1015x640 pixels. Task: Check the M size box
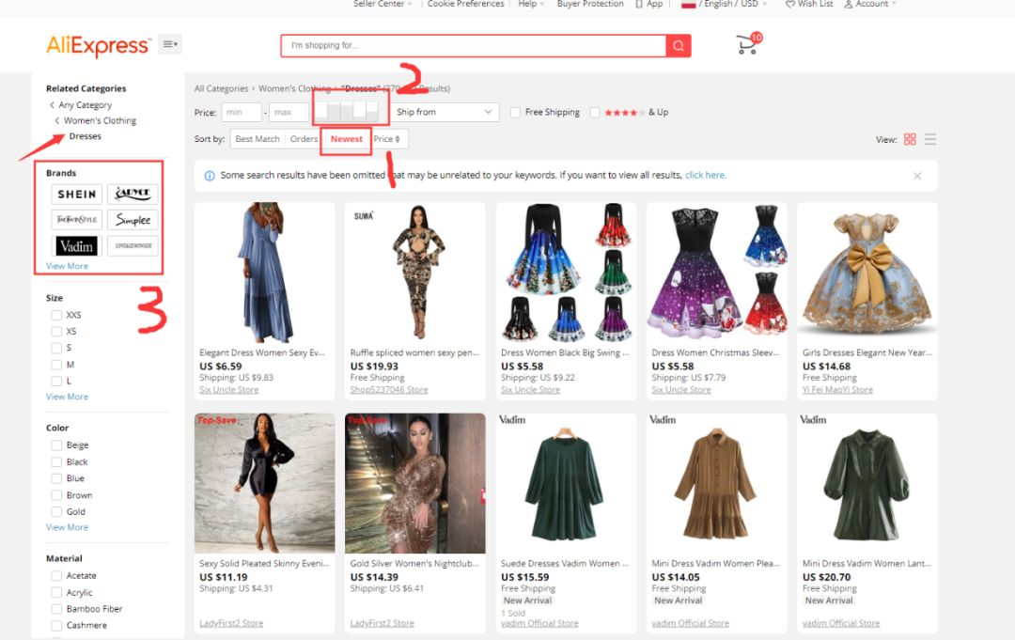[x=56, y=365]
